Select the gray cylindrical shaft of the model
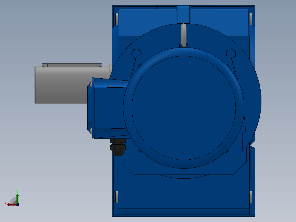The width and height of the screenshot is (296, 222). click(61, 85)
